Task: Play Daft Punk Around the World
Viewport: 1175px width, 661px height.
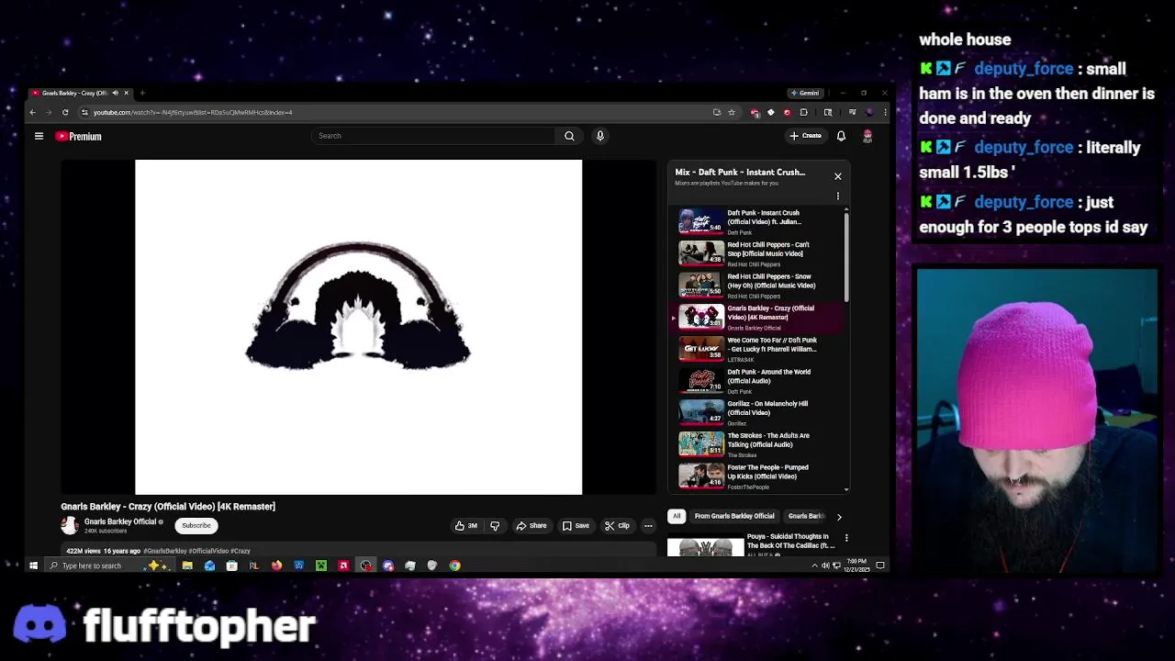Action: [758, 381]
